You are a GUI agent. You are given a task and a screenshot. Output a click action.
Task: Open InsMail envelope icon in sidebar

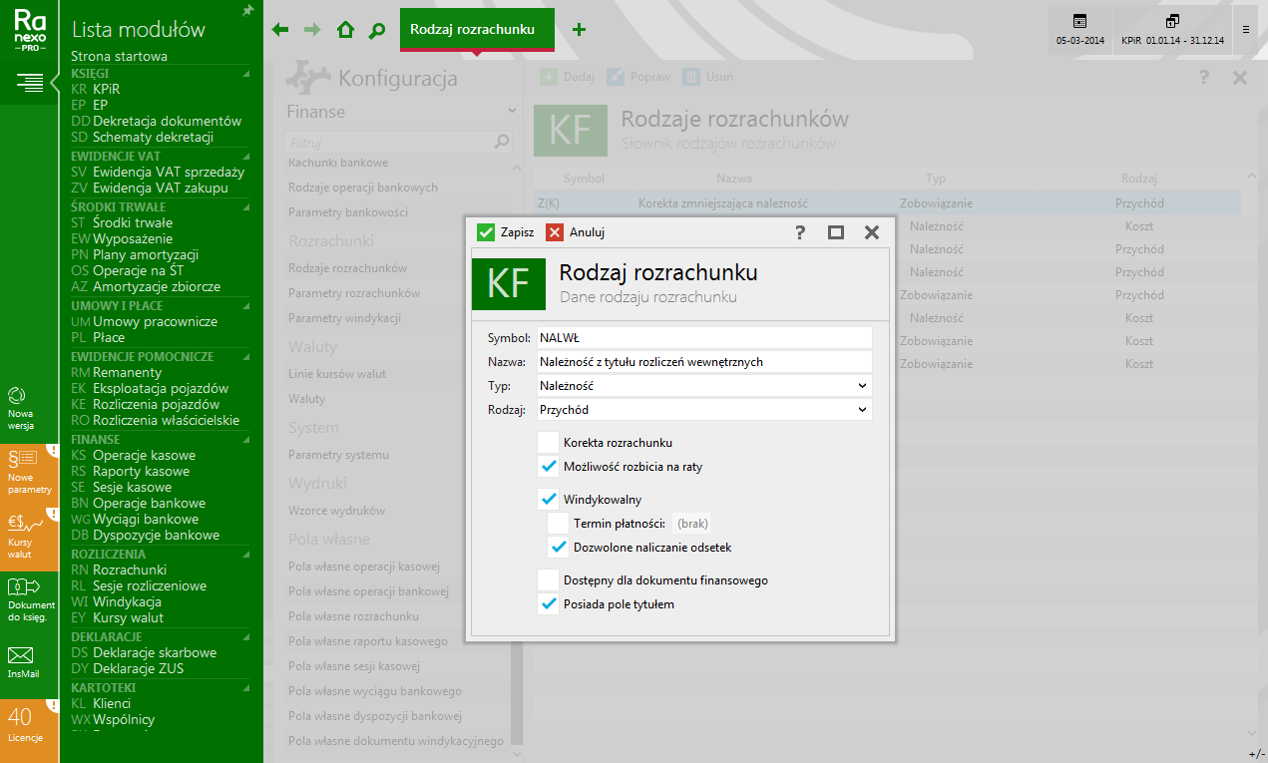tap(21, 661)
